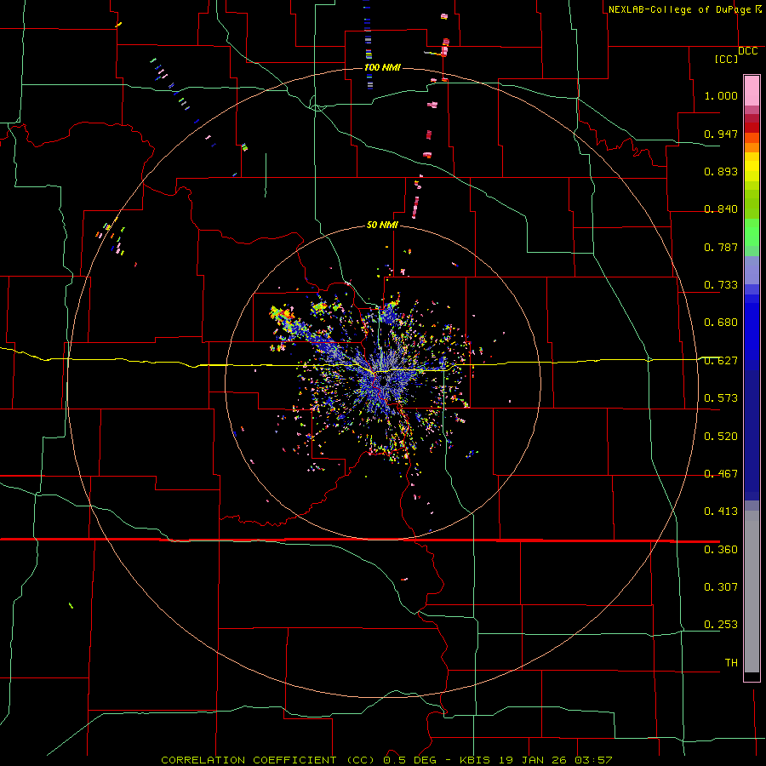Pick the pink segment of the color bar
Viewport: 766px width, 766px height.
click(x=752, y=90)
